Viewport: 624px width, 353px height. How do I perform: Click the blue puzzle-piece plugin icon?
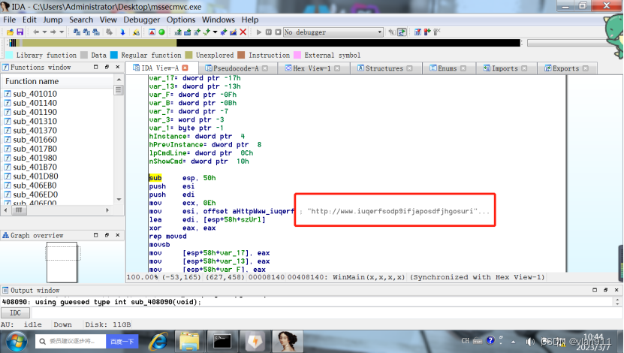coord(224,32)
